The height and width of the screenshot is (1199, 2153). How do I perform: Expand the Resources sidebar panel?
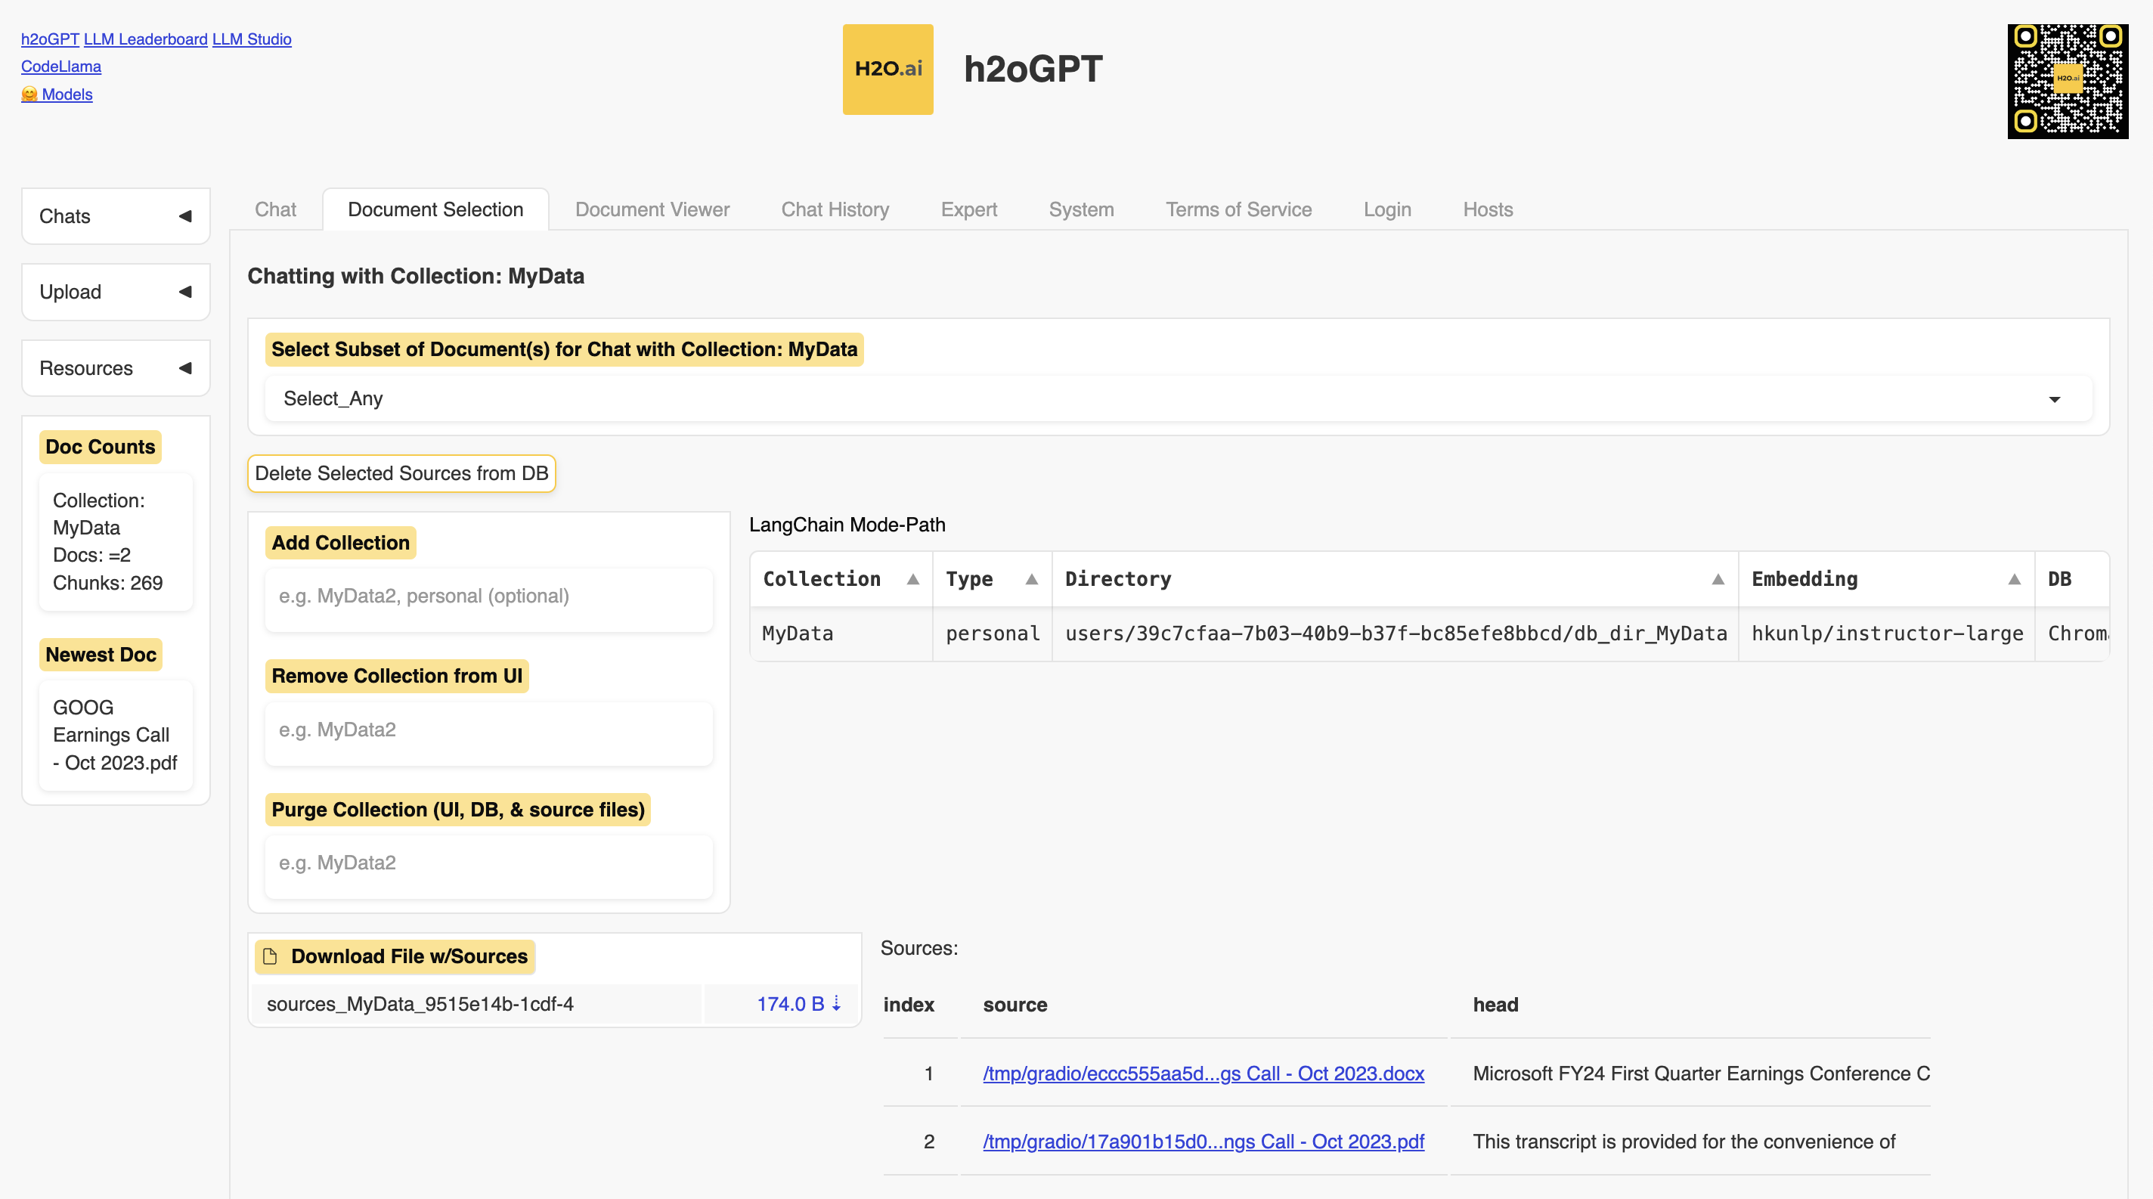point(116,367)
